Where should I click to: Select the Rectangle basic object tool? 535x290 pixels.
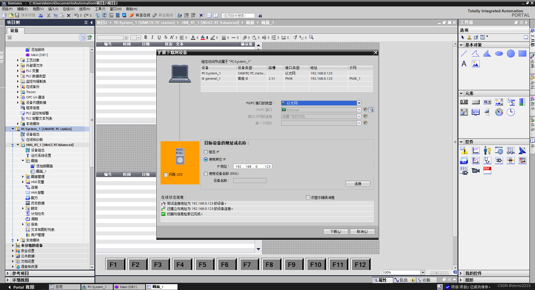[522, 53]
